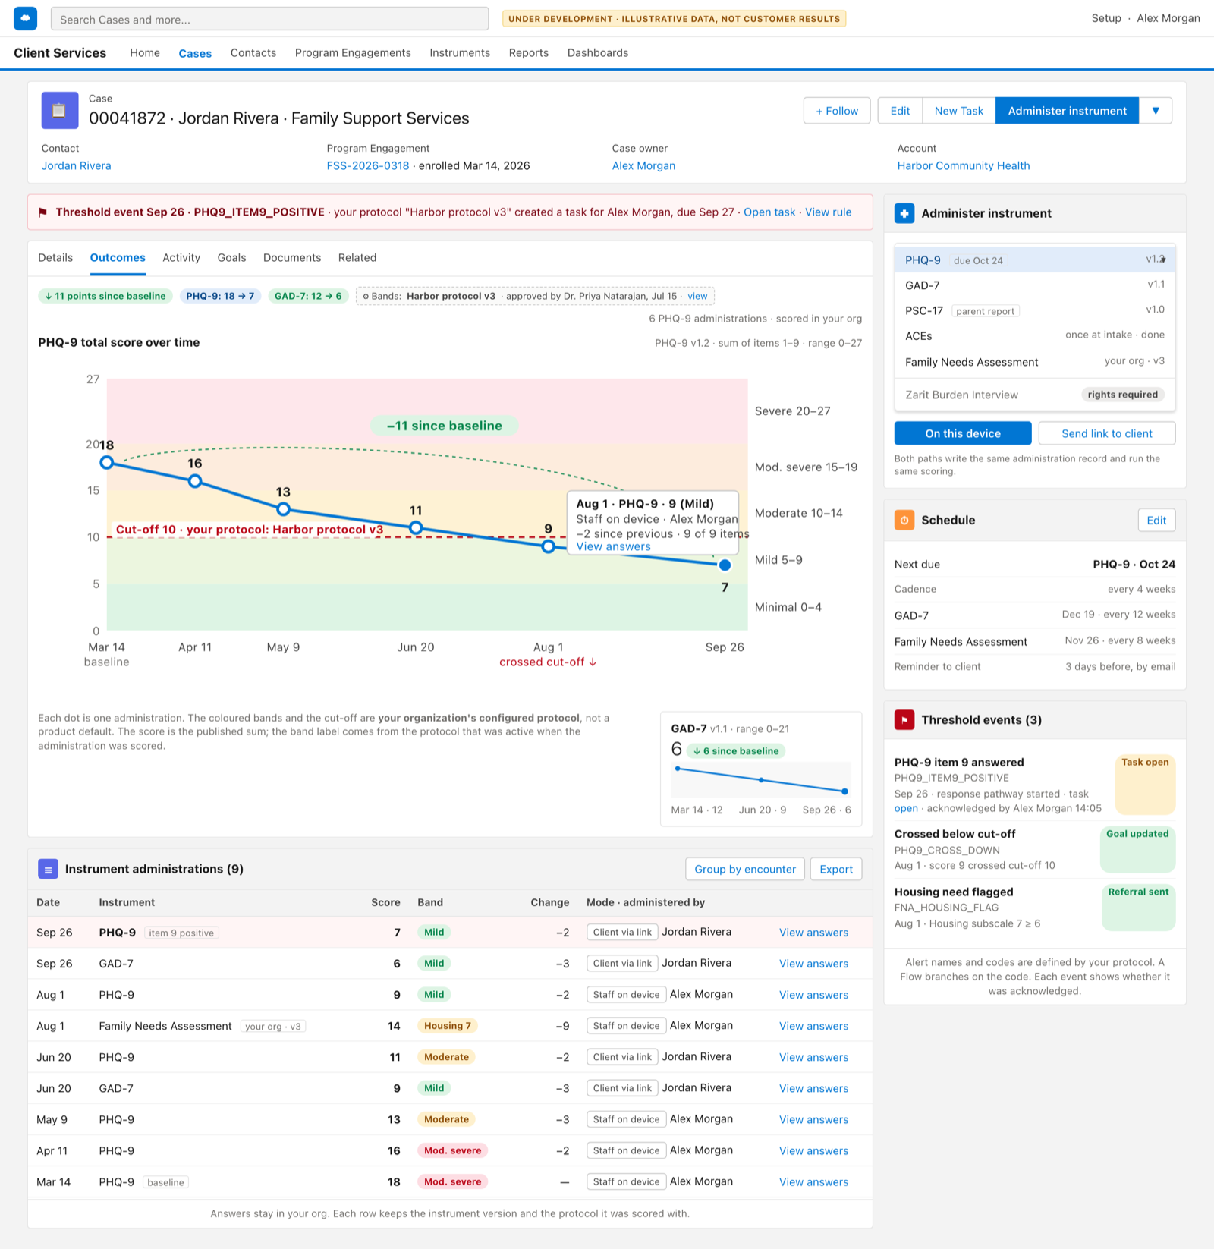Image resolution: width=1214 pixels, height=1249 pixels.
Task: Open the Activity tab
Action: tap(181, 258)
